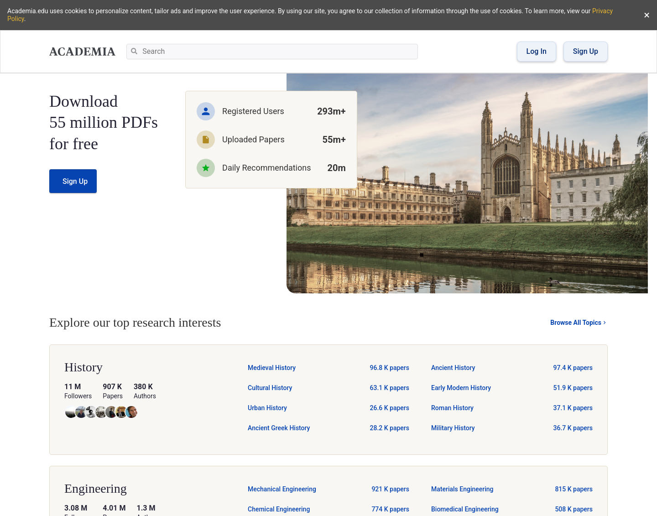
Task: Click the "3.08 M" Engineering followers stat
Action: (76, 508)
